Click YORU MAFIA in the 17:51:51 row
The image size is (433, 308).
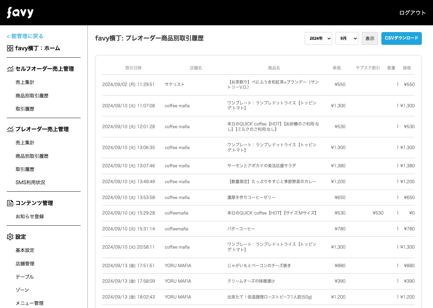(x=178, y=265)
